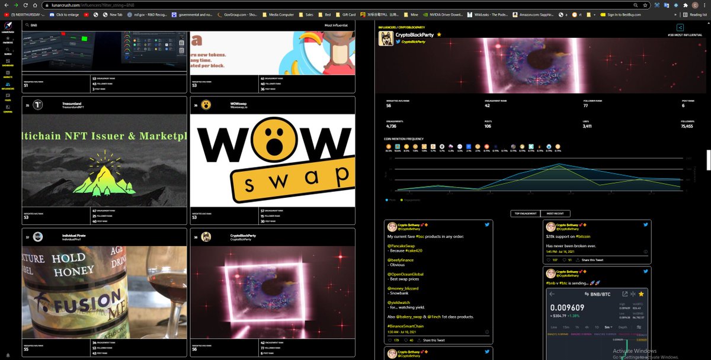Click the Individual Pirate avatar icon
Viewport: 711px width, 360px height.
[x=37, y=237]
